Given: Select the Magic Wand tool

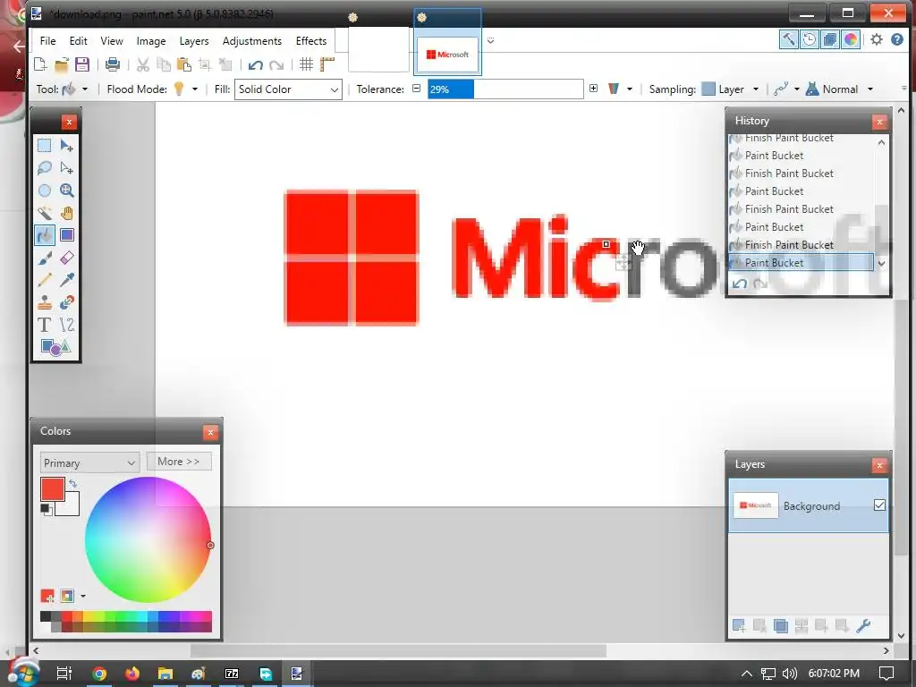Looking at the screenshot, I should click(x=45, y=213).
